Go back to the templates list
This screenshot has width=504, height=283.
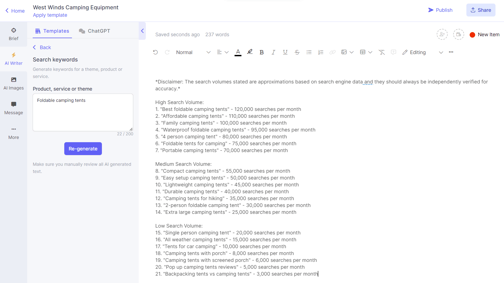tap(42, 47)
